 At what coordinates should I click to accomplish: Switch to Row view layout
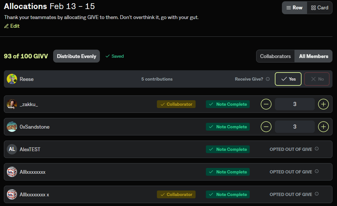[x=294, y=8]
